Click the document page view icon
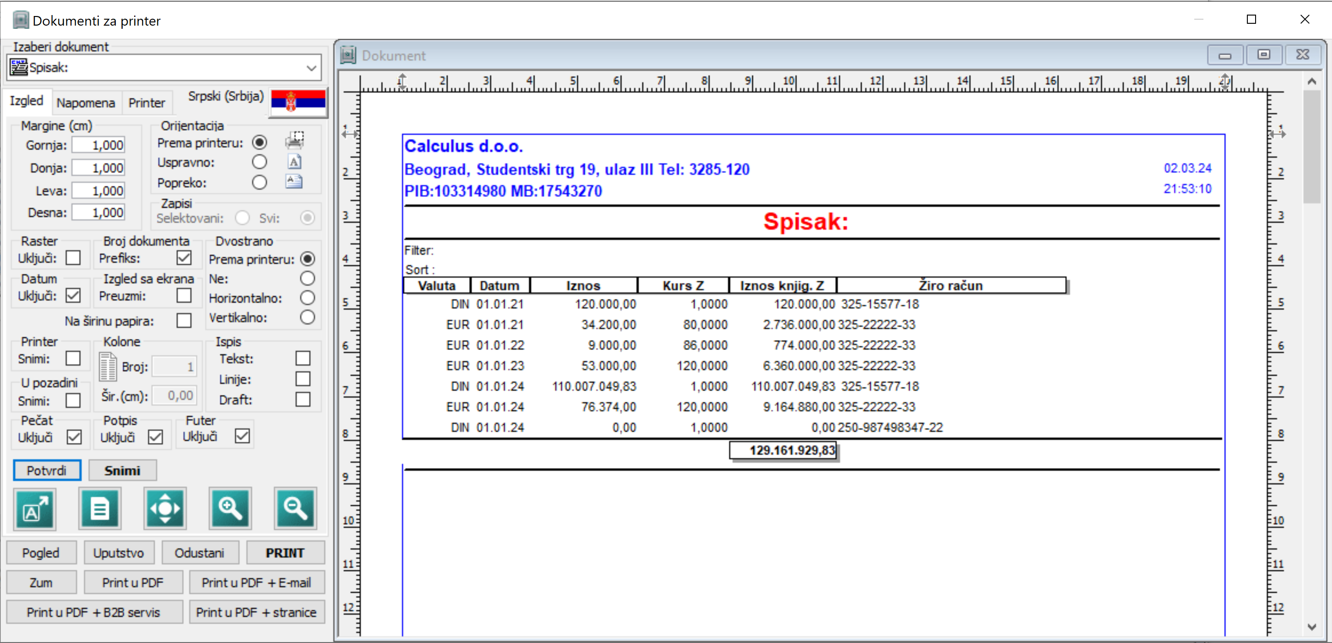The width and height of the screenshot is (1332, 643). click(100, 508)
